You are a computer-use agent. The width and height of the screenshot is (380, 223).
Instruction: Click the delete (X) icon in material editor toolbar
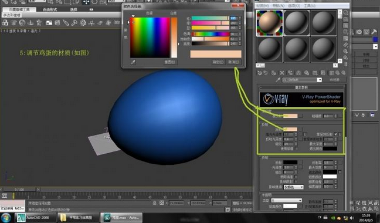pyautogui.click(x=282, y=73)
